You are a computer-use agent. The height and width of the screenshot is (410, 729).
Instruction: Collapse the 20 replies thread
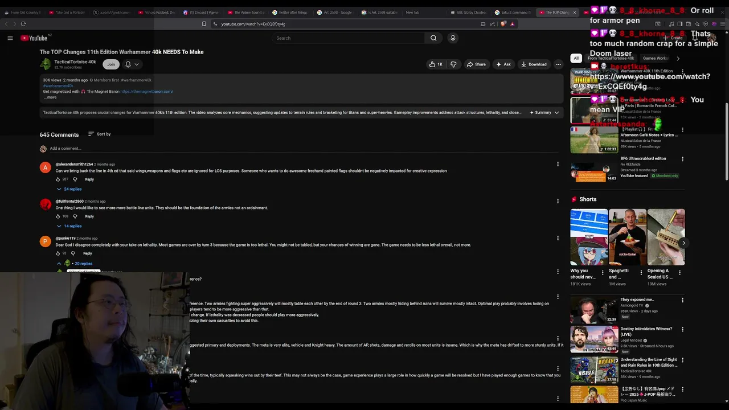click(x=74, y=264)
